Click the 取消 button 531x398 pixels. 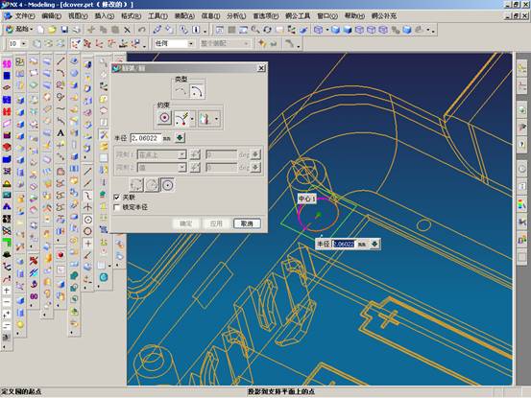[247, 223]
